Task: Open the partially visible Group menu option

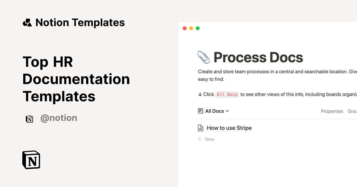Action: [352, 111]
